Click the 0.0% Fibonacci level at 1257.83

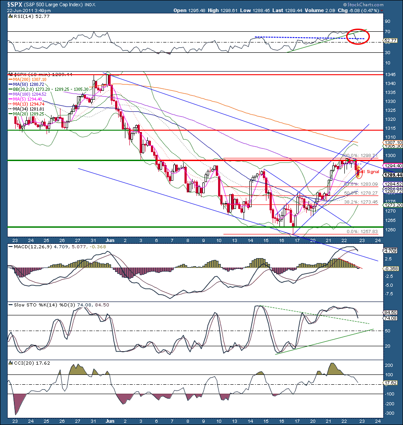363,232
